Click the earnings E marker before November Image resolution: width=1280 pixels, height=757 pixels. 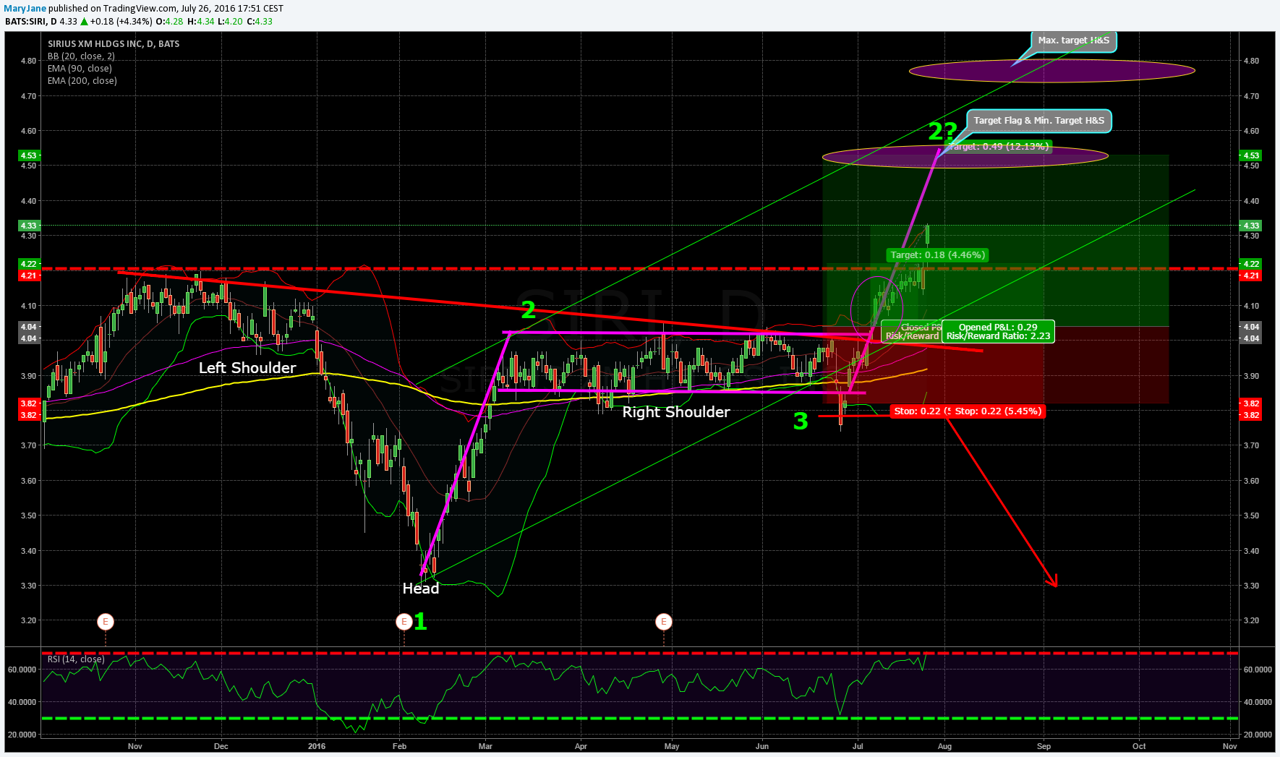pos(106,621)
